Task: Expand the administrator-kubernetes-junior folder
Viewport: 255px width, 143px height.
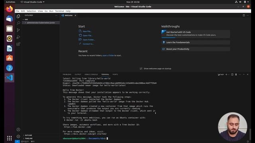Action: click(41, 23)
